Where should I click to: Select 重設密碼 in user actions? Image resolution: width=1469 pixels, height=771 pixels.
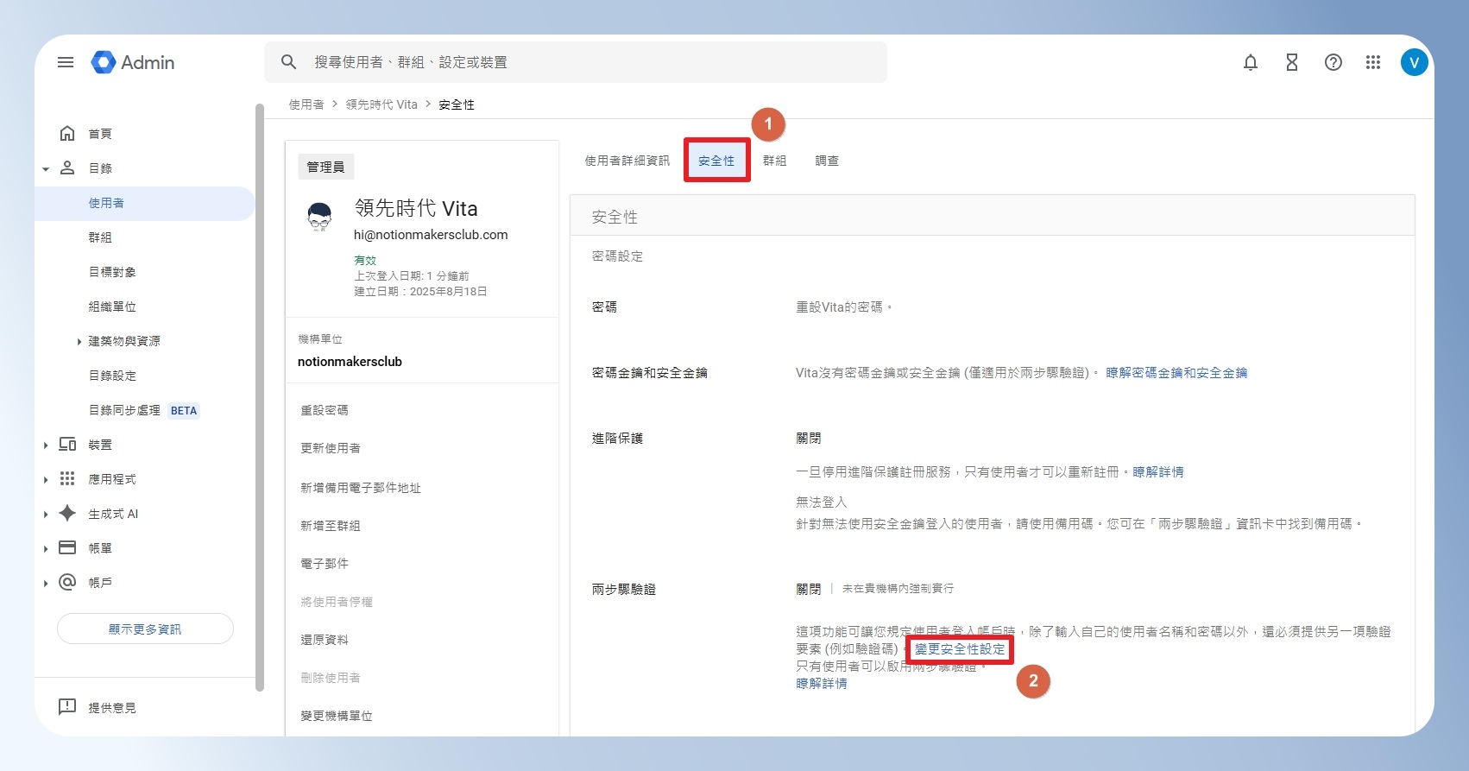(325, 410)
